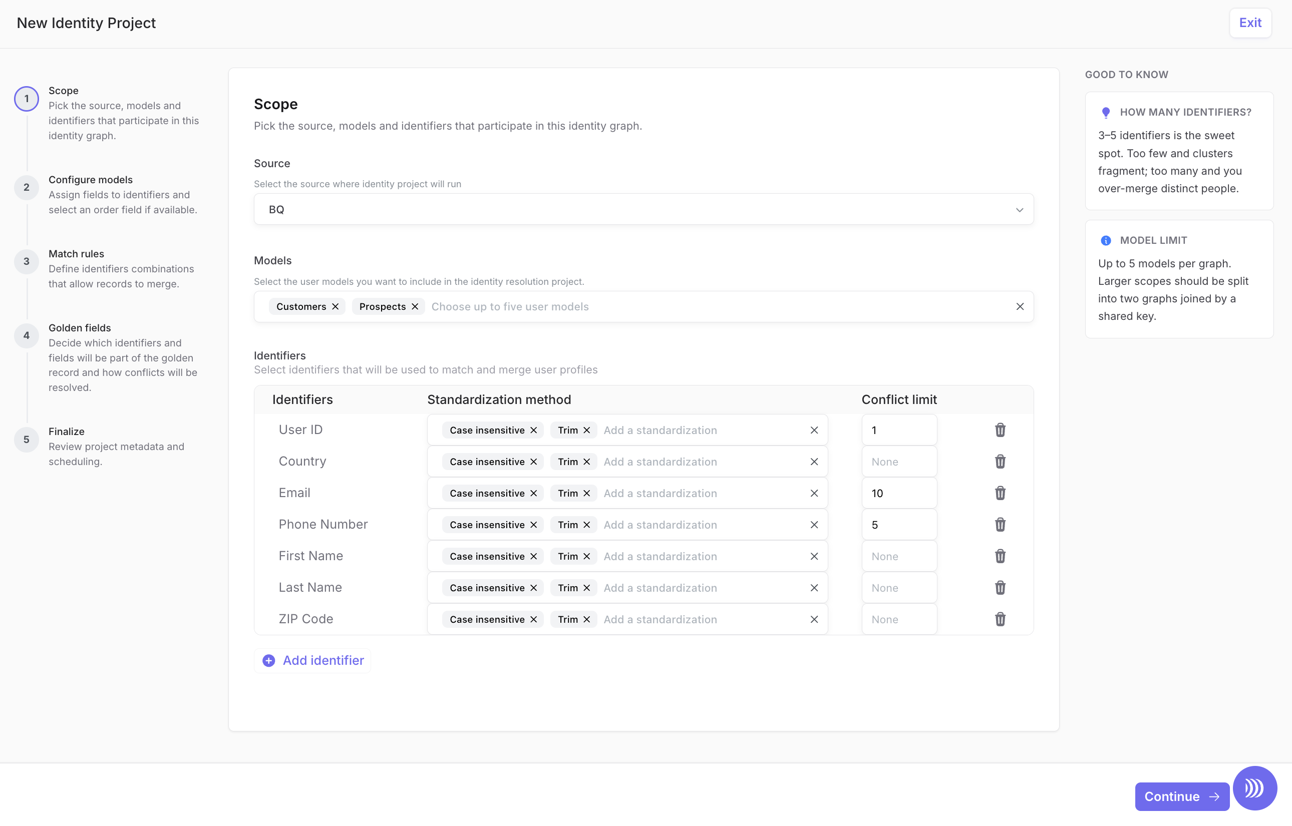Delete the ZIP Code identifier row
The width and height of the screenshot is (1292, 826).
pos(1000,619)
